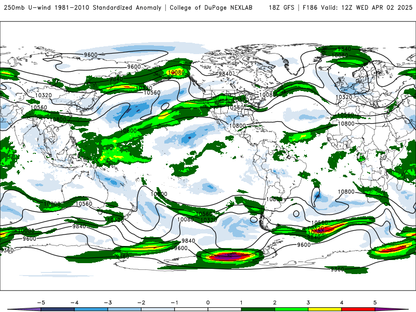This screenshot has height=312, width=416.
Task: Click the "9840" contour label above Scandinavia
Action: click(x=344, y=49)
